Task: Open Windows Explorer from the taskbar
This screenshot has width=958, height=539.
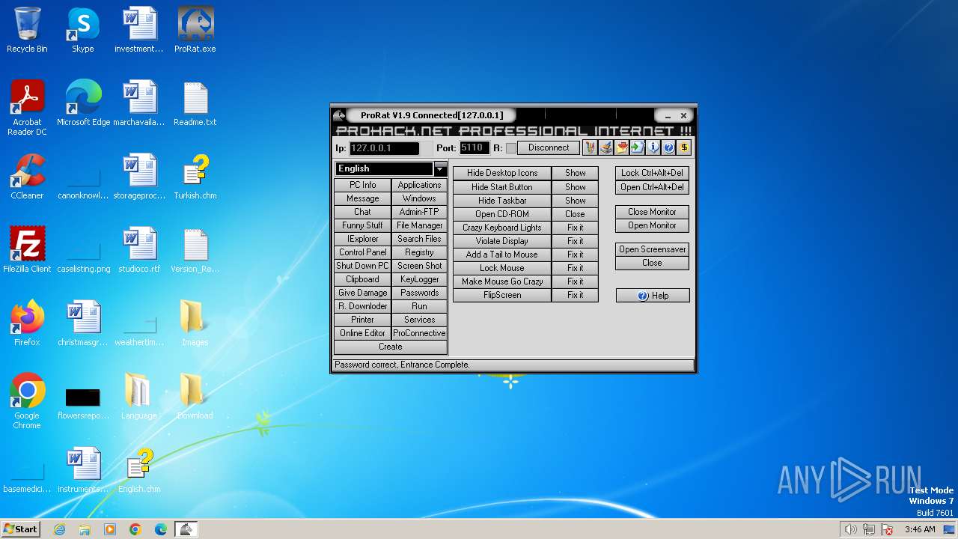Action: coord(85,529)
